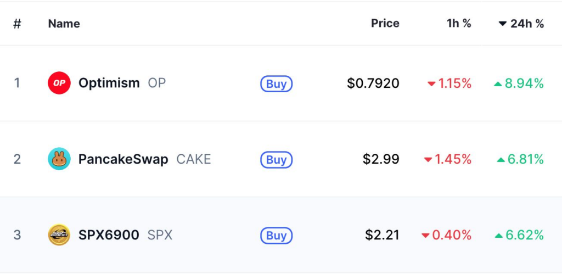Viewport: 562px width, 274px height.
Task: Sort the table by the 1h % column
Action: coord(459,24)
